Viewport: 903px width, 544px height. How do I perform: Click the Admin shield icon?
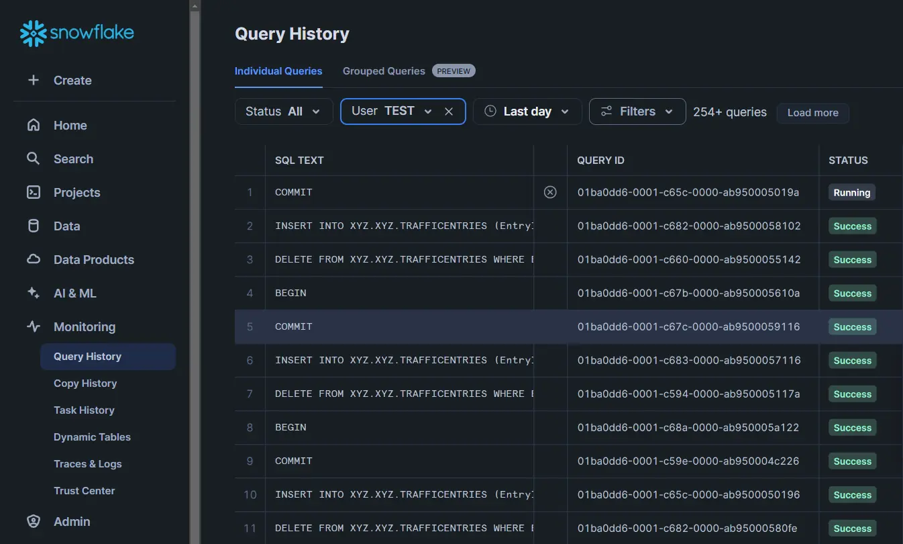(x=33, y=521)
